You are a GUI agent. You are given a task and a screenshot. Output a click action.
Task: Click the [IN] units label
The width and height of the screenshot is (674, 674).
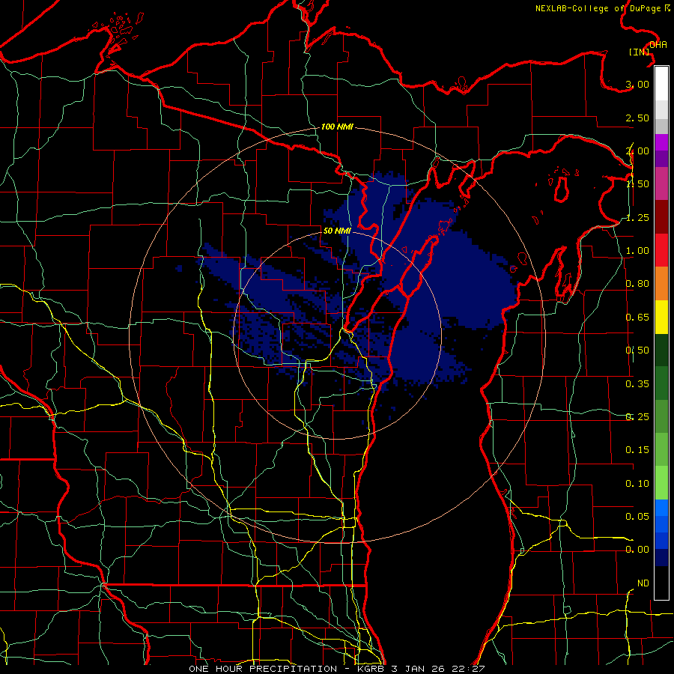point(639,52)
